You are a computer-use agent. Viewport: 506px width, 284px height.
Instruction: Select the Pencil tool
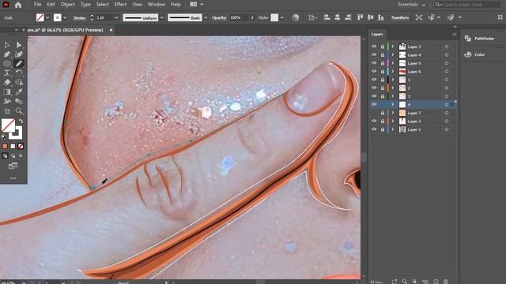[19, 64]
